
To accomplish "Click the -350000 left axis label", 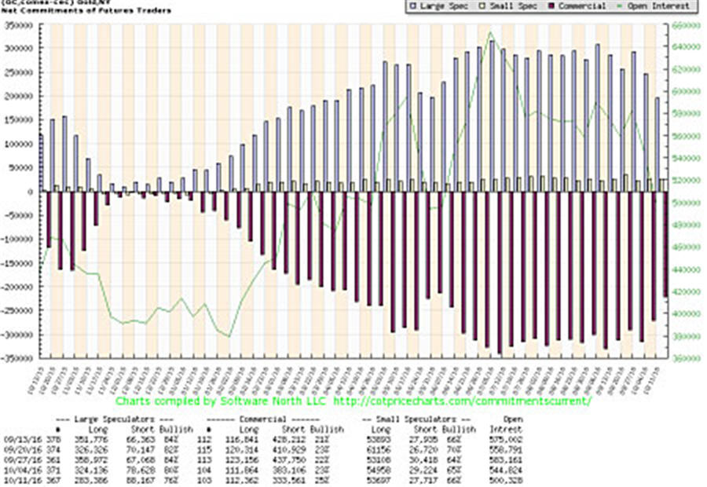I will 17,359.
